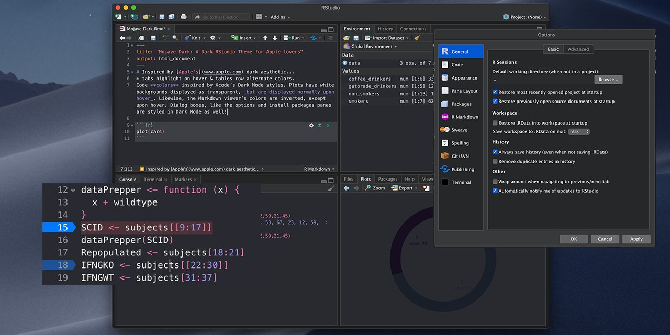This screenshot has height=335, width=670.
Task: Open Import Dataset dropdown
Action: click(387, 38)
